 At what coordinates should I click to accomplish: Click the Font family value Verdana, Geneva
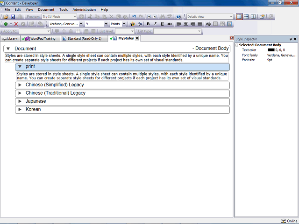[281, 55]
